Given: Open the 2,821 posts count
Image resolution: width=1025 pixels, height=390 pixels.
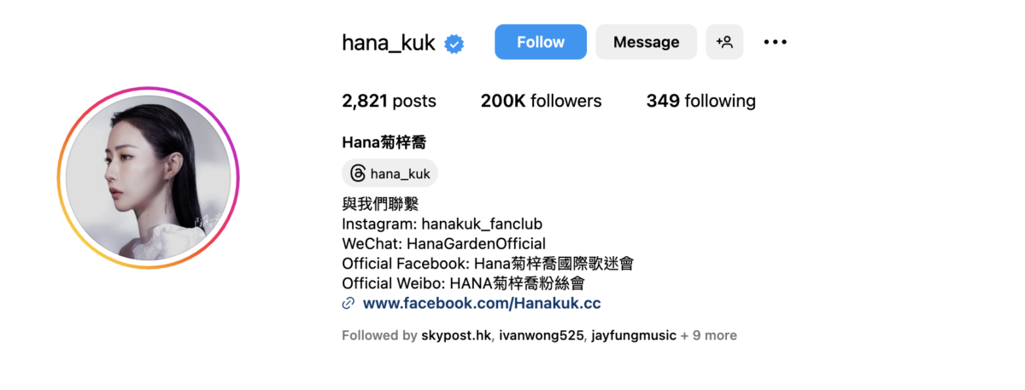Looking at the screenshot, I should click(x=389, y=101).
